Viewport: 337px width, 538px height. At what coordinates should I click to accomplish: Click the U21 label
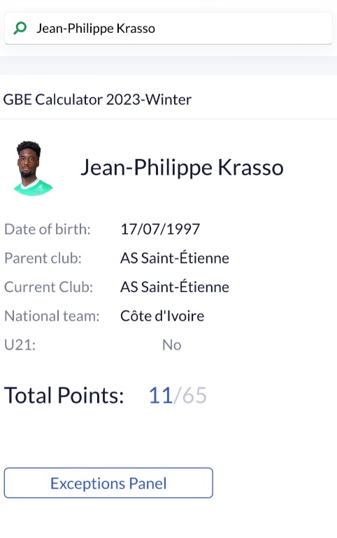point(20,345)
